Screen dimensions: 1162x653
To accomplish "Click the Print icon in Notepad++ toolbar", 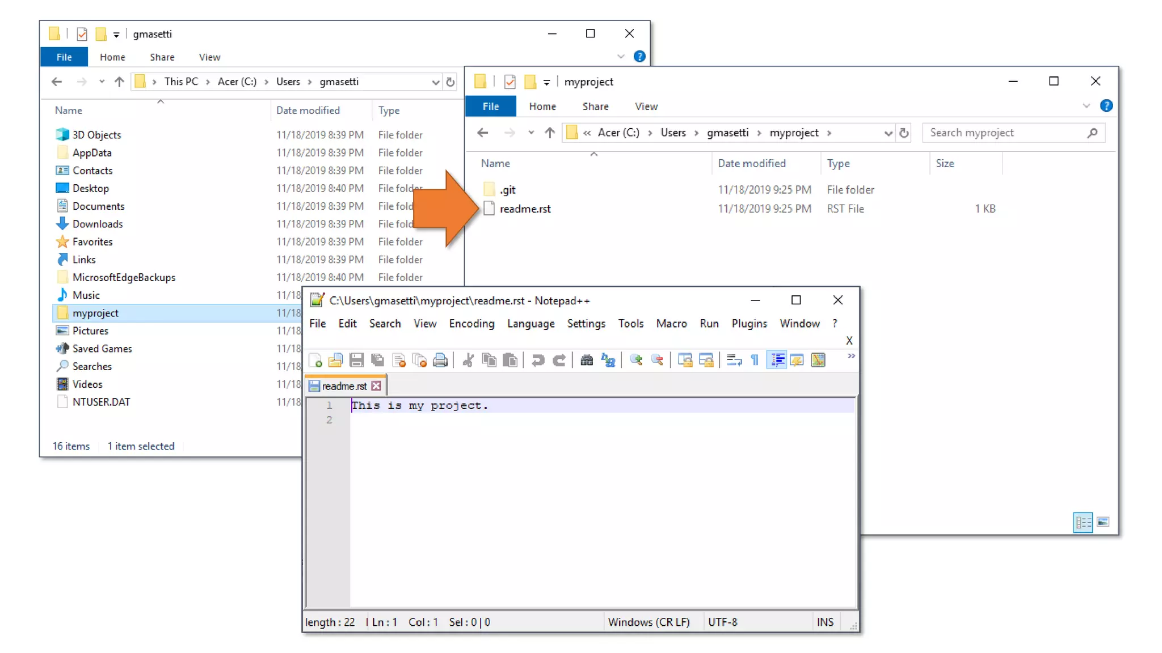I will pyautogui.click(x=440, y=360).
